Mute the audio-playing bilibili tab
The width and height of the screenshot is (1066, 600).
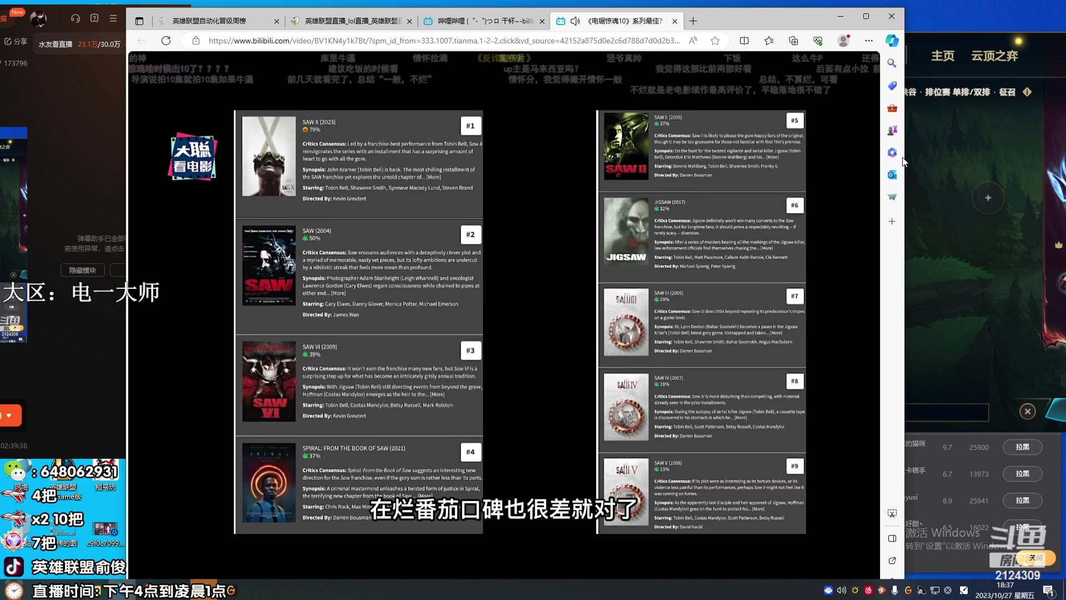click(x=575, y=21)
